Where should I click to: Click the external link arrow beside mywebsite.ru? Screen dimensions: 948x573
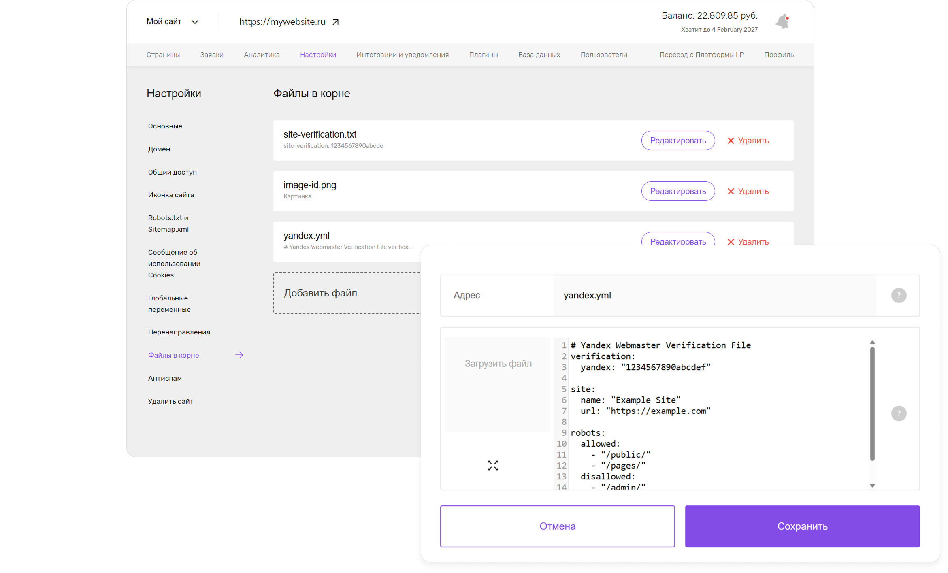point(335,22)
